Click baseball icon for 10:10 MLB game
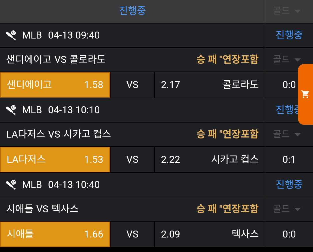 (x=11, y=110)
